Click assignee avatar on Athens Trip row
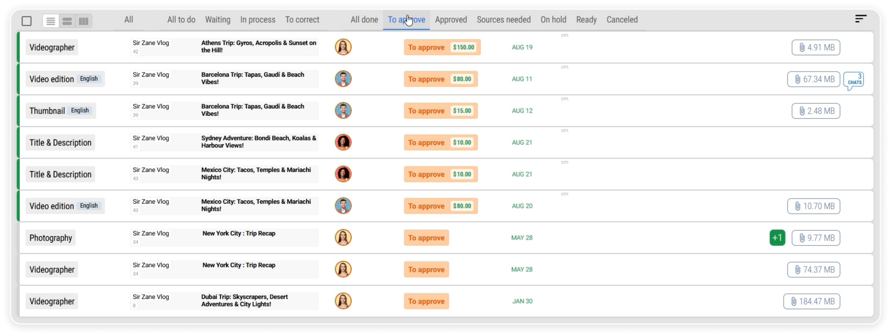891x336 pixels. coord(343,47)
